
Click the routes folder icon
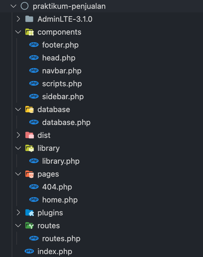30,226
